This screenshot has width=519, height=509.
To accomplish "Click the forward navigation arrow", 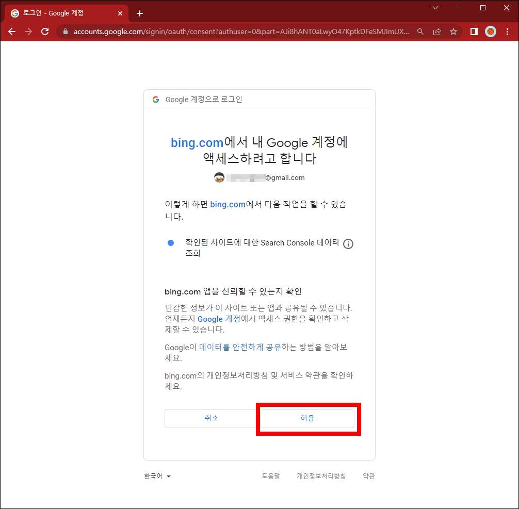I will (28, 31).
